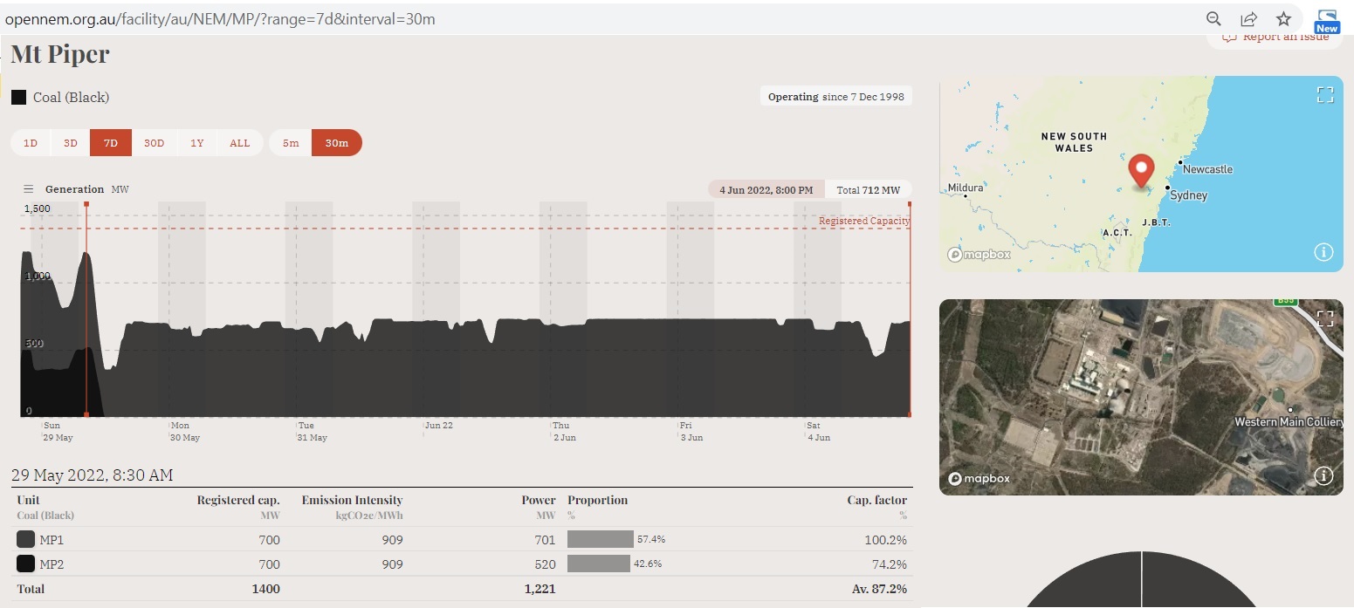The height and width of the screenshot is (608, 1354).
Task: Click the share page icon in address bar
Action: (x=1248, y=19)
